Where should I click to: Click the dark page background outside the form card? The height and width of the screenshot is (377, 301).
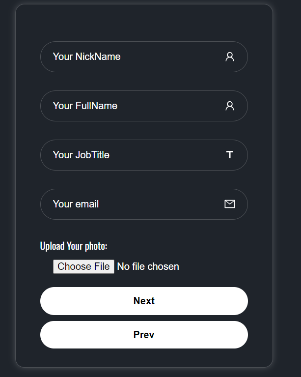click(x=287, y=197)
